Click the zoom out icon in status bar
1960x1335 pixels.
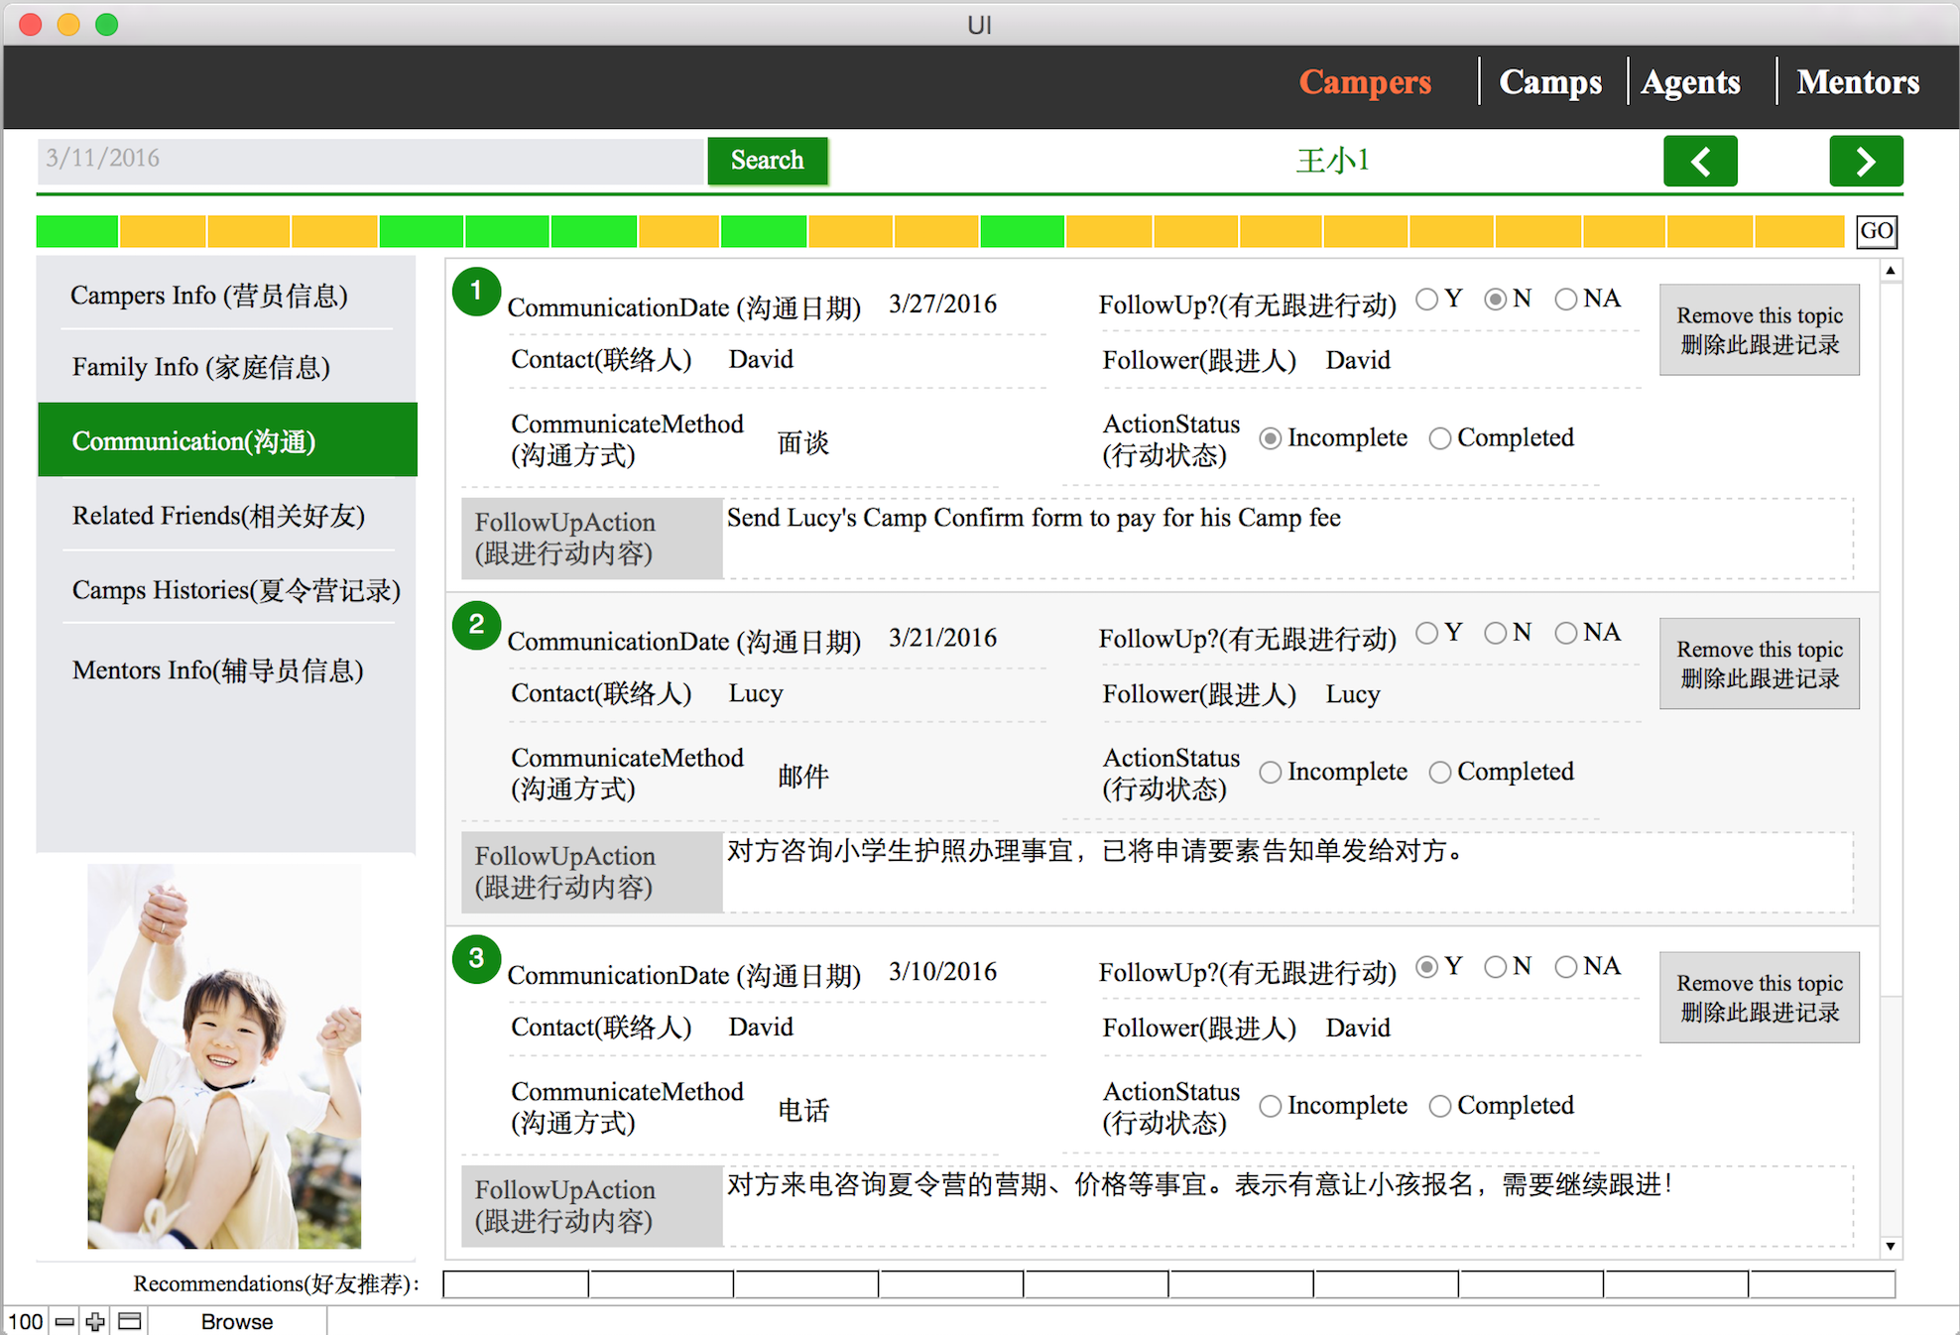pyautogui.click(x=64, y=1321)
